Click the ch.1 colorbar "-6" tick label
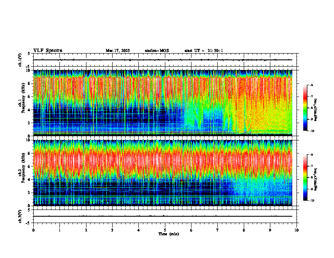This screenshot has width=334, height=258. (311, 85)
